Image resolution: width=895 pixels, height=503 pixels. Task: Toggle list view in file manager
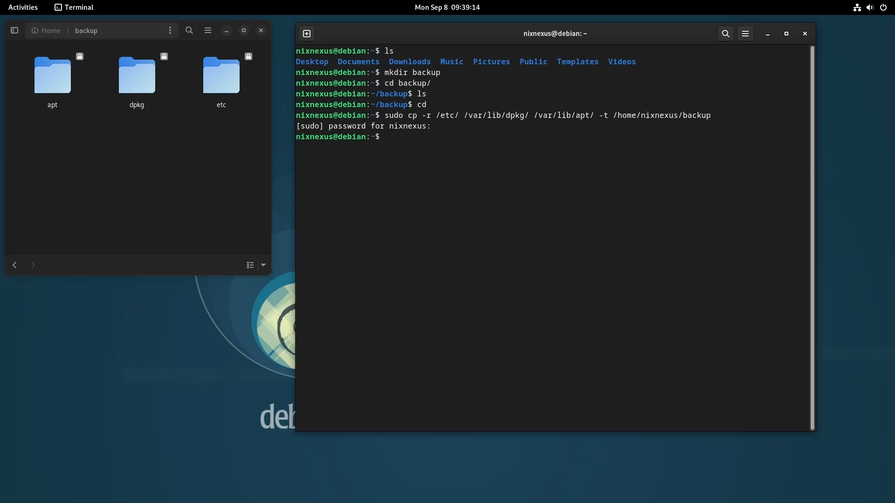point(250,265)
